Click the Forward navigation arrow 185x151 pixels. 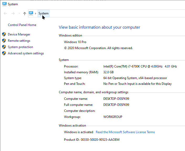13,13
